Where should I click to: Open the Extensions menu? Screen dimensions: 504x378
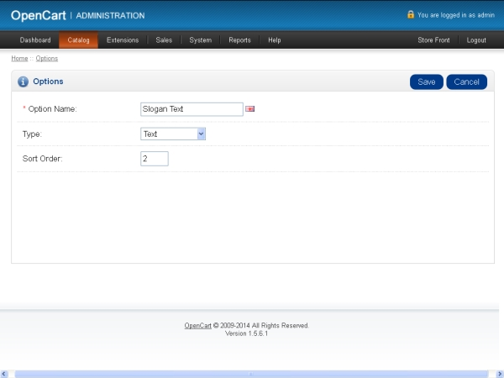123,40
